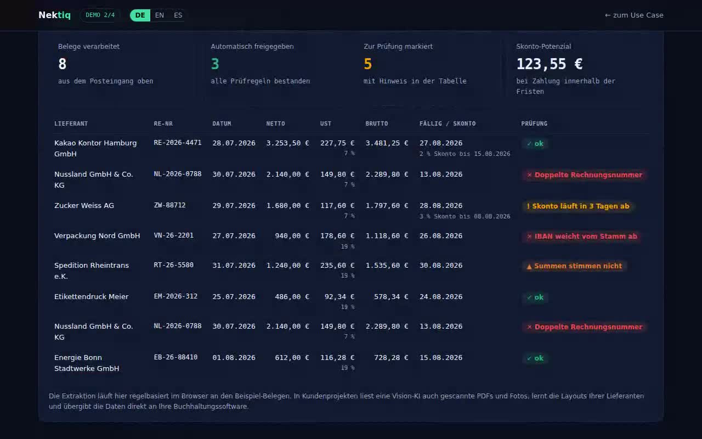Click the ok badge for Energie Bonn Stadtwerke
Viewport: 702px width, 439px height.
point(535,358)
